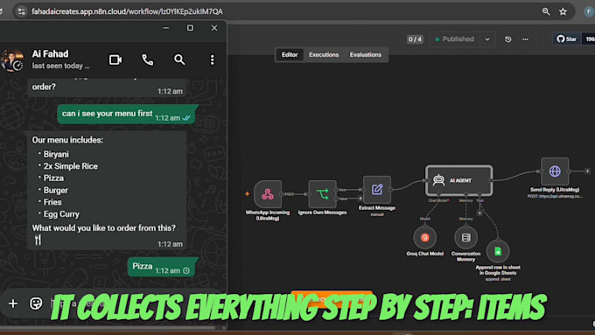
Task: Click 'Fries' in the menu list
Action: pyautogui.click(x=52, y=202)
